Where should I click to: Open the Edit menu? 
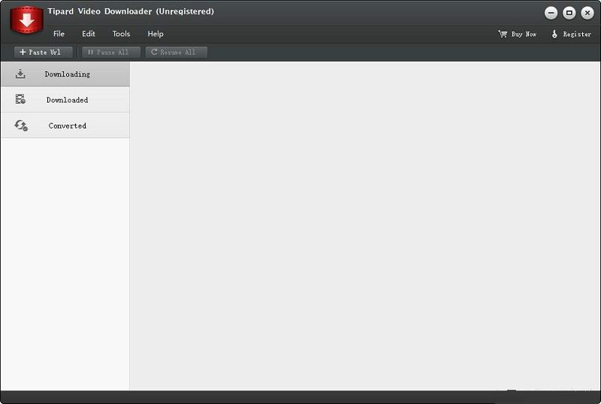coord(89,34)
